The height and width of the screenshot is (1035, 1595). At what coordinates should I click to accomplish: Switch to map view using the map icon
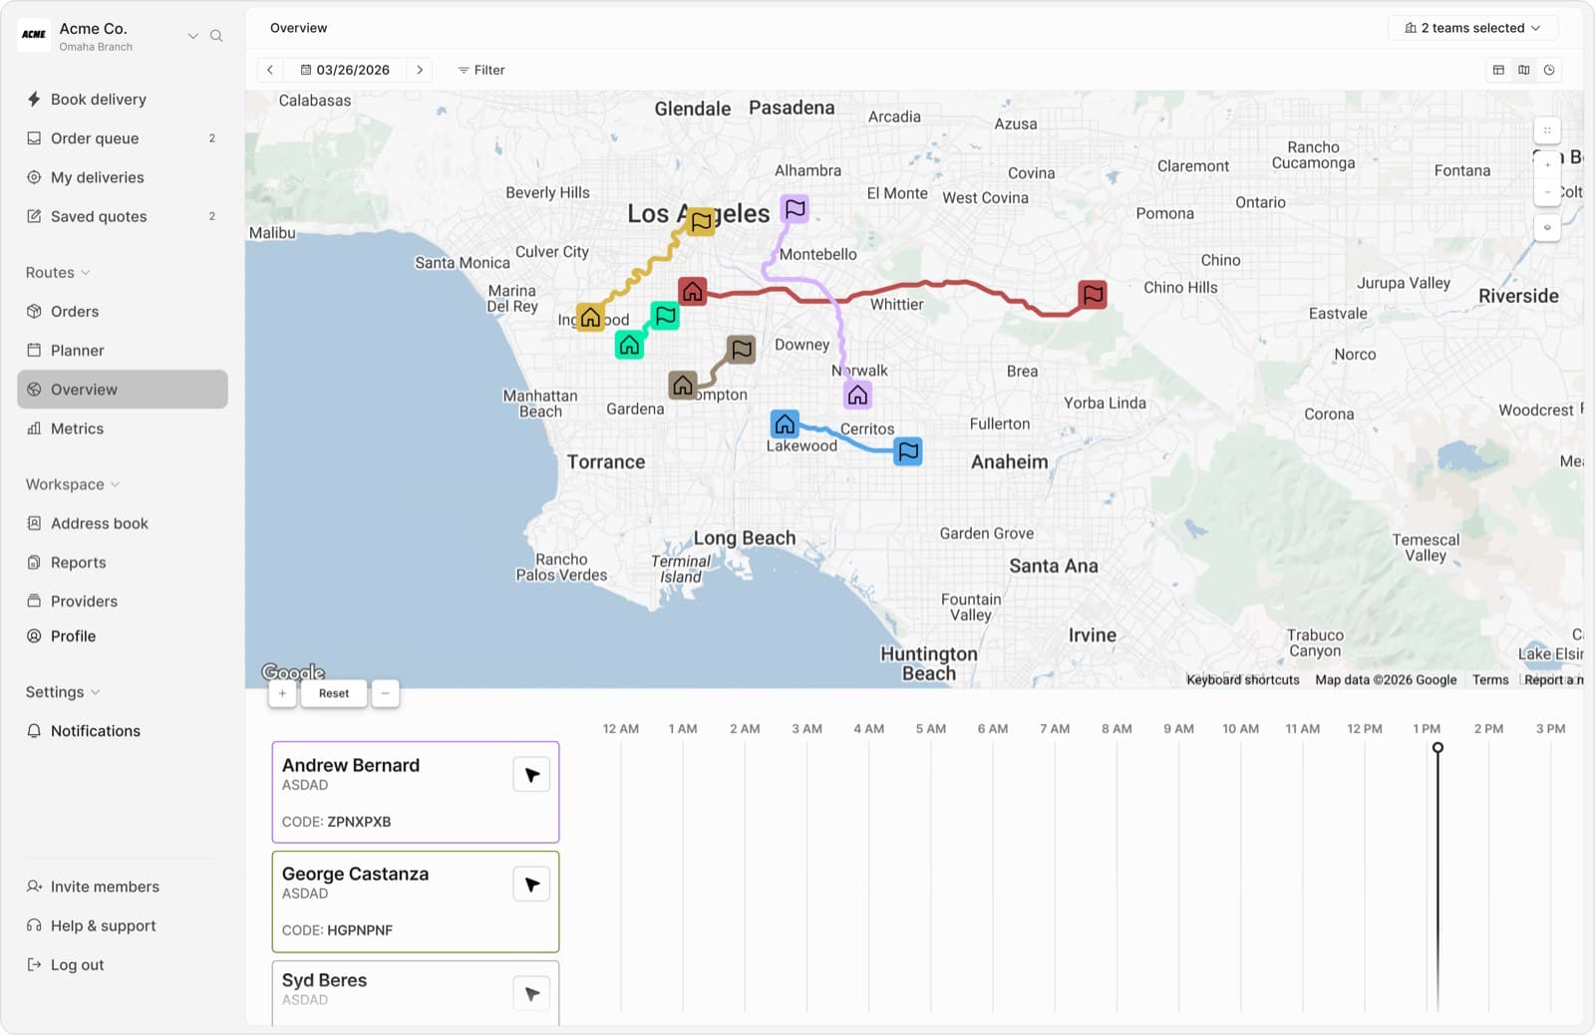(x=1523, y=70)
